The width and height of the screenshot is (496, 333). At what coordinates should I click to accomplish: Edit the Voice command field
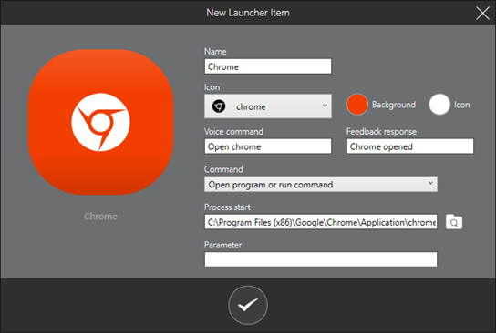[x=268, y=146]
